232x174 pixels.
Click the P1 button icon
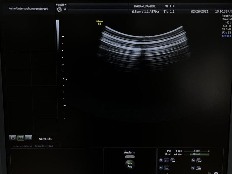(161, 168)
